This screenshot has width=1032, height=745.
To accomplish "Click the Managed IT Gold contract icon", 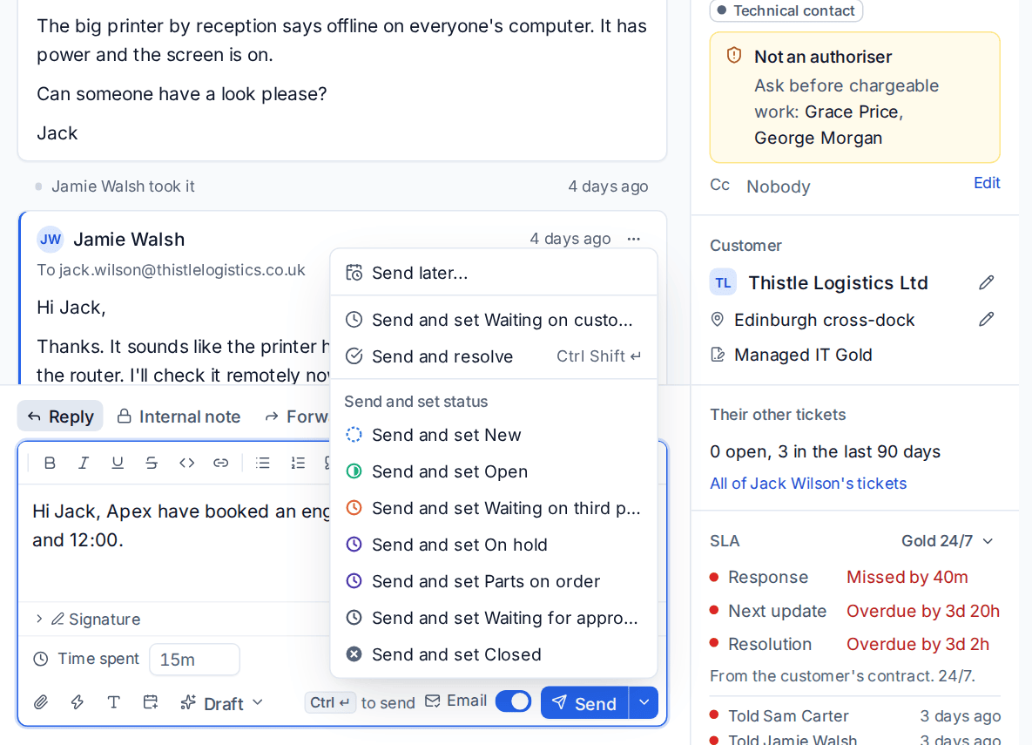I will pos(718,355).
